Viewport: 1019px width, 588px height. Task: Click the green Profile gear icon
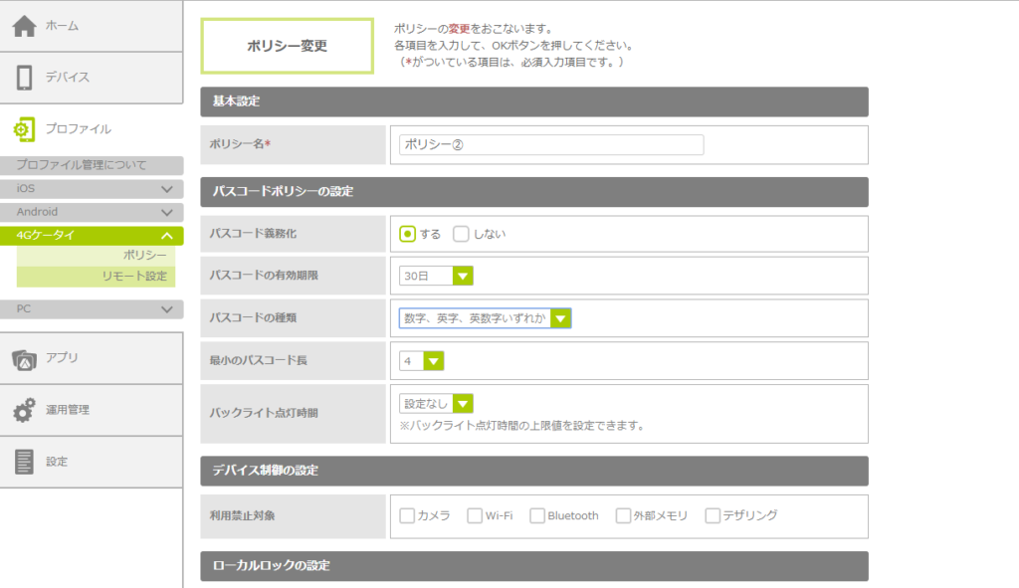point(25,129)
